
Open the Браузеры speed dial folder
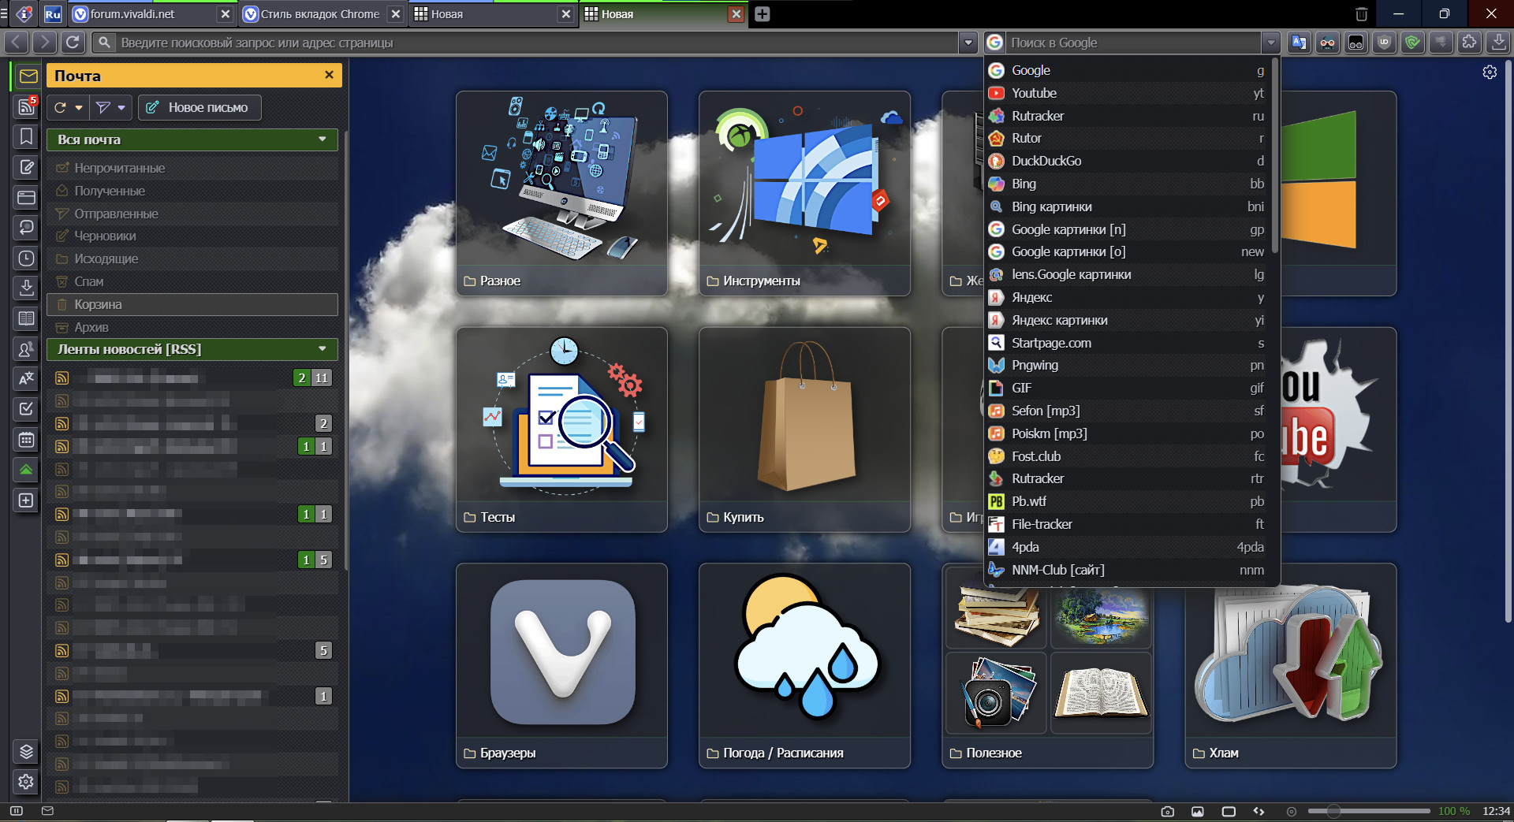tap(561, 665)
